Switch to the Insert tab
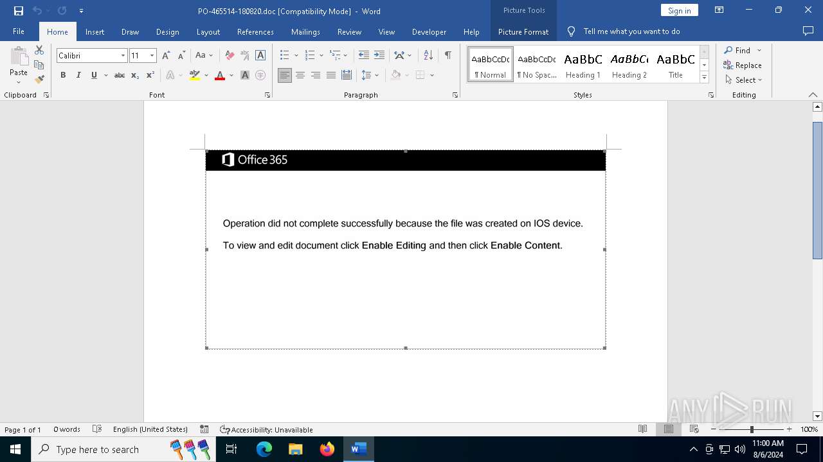The height and width of the screenshot is (462, 823). coord(95,31)
